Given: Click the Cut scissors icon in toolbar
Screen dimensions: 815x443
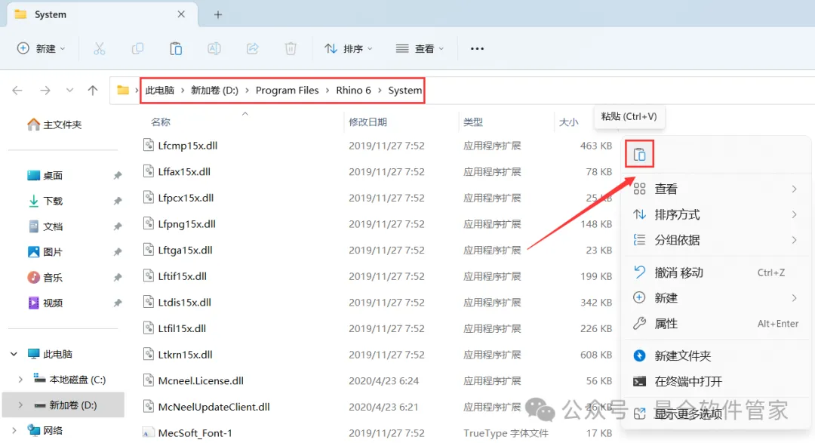Looking at the screenshot, I should (x=100, y=49).
